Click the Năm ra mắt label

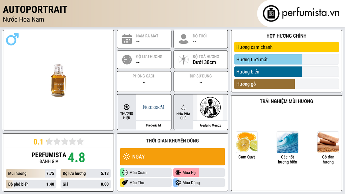click(147, 36)
